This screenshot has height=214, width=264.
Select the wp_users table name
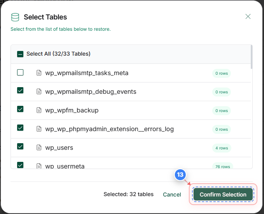tap(59, 148)
